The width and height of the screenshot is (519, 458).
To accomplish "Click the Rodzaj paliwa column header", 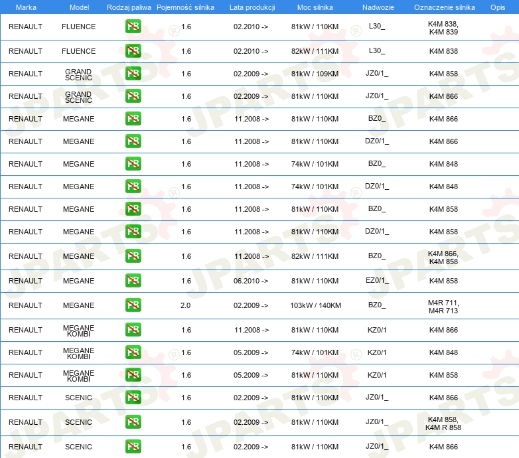I will point(127,7).
